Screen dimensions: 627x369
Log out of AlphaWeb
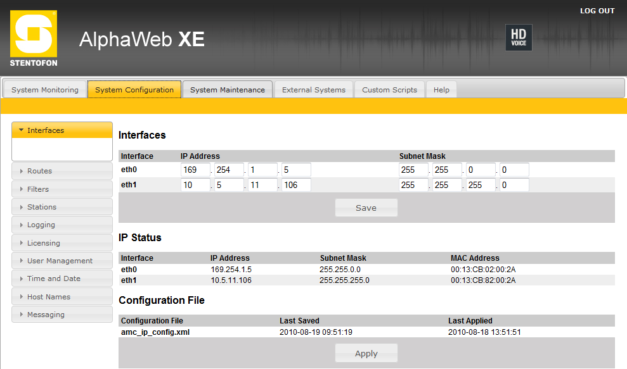coord(597,11)
